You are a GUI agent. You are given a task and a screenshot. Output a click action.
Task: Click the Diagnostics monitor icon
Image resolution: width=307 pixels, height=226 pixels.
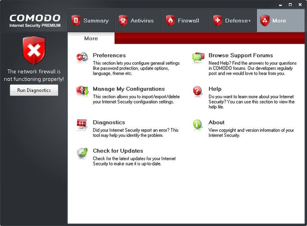pyautogui.click(x=82, y=124)
